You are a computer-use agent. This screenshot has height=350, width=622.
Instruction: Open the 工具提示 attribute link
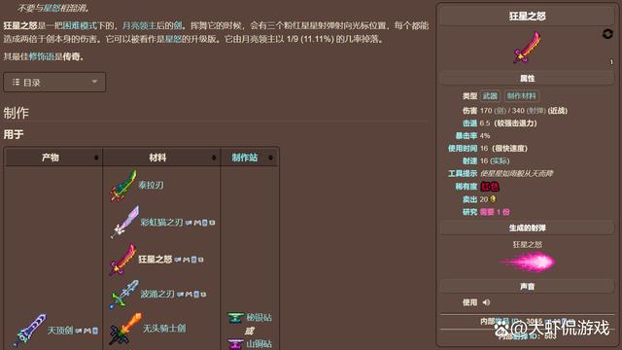463,173
